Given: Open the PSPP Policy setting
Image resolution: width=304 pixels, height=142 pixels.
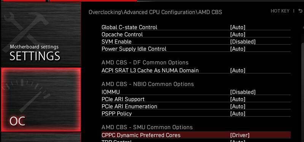Looking at the screenshot, I should 196,114.
